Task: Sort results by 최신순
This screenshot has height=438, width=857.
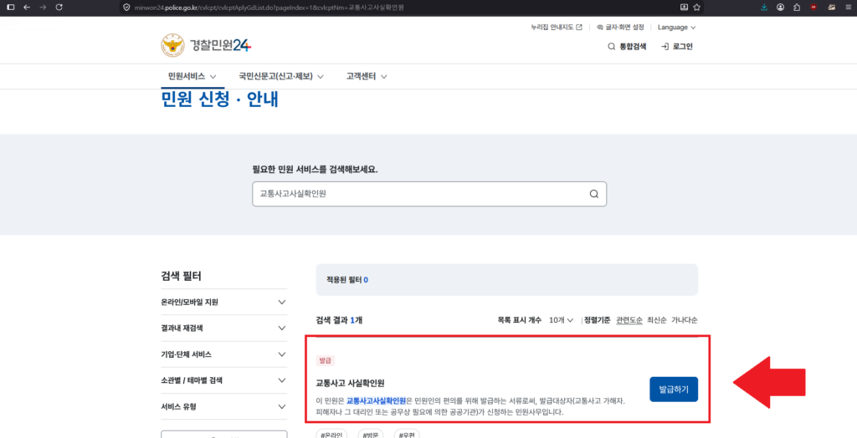Action: (656, 320)
